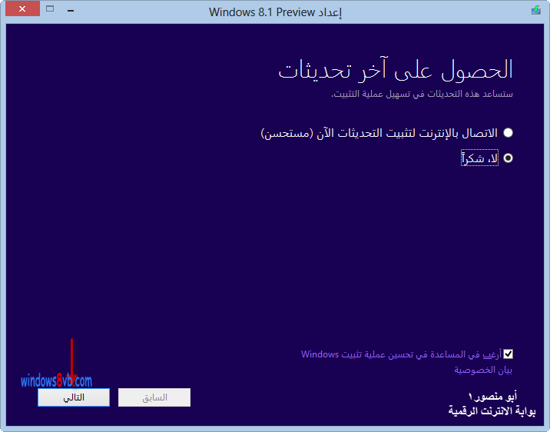Click the 'لا، شكراً' label text
Viewport: 550px width, 432px height.
[x=480, y=158]
